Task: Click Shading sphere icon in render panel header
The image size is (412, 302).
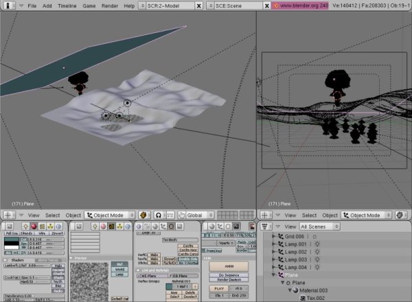Action: (x=211, y=226)
